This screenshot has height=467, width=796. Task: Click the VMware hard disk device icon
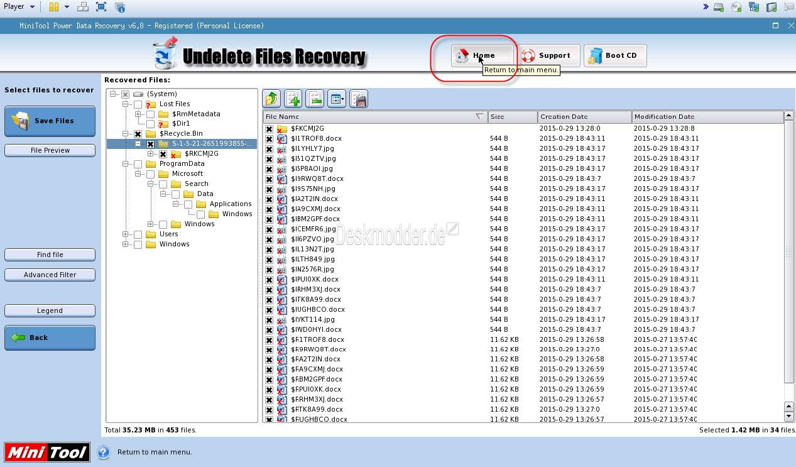(719, 7)
